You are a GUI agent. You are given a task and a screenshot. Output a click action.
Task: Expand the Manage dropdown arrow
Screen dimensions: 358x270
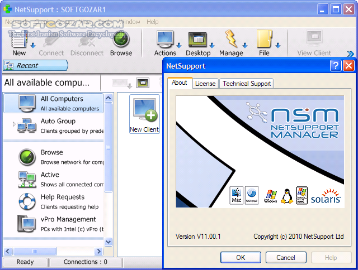pyautogui.click(x=245, y=45)
